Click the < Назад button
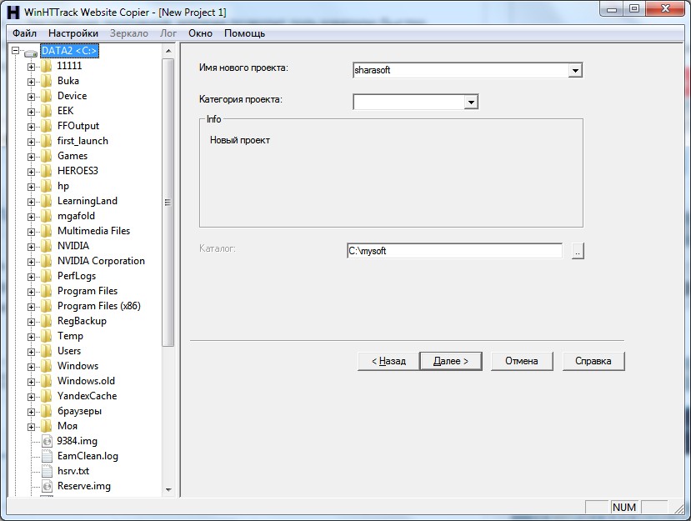 (x=388, y=361)
